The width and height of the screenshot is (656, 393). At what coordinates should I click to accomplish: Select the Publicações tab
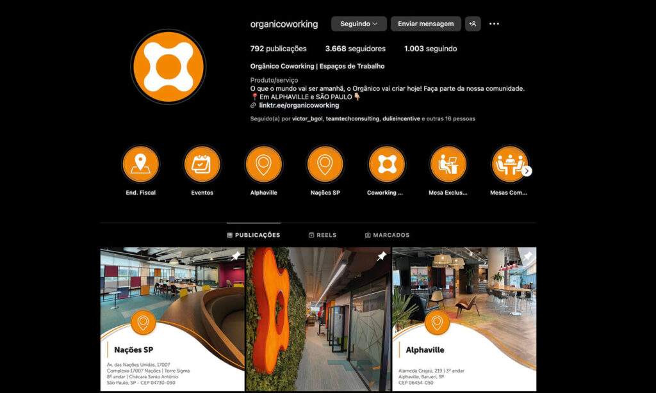[x=254, y=235]
